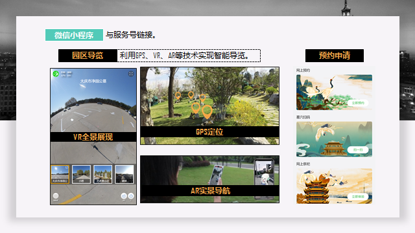Click the round scene-list icon at VR panorama bottom-left
Viewport: 415px width, 233px height.
pos(56,195)
